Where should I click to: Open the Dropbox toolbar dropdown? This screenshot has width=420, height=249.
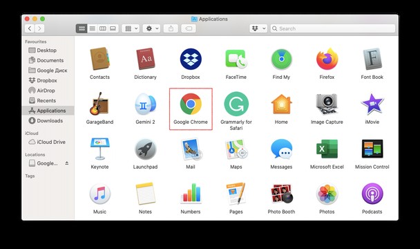[x=258, y=28]
